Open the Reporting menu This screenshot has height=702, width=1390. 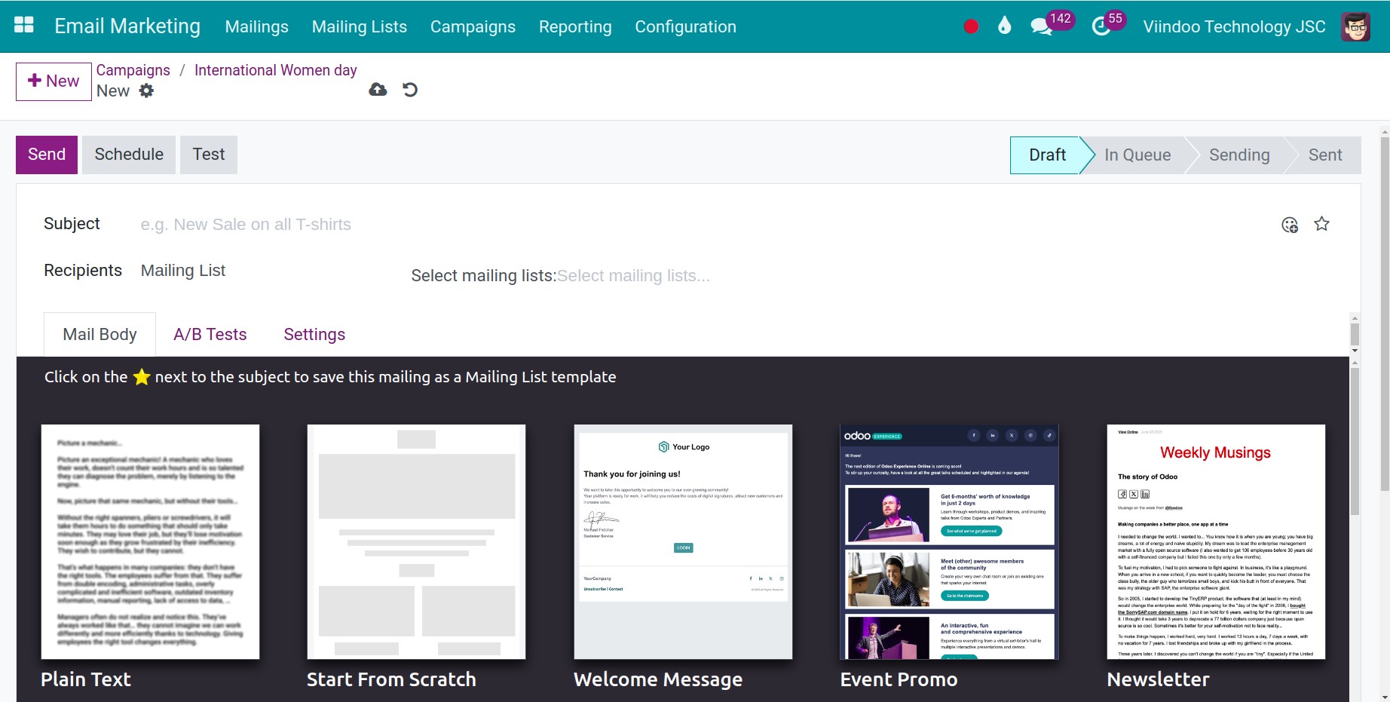pos(575,26)
